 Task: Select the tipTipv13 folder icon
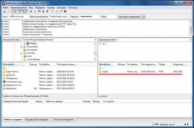4,75
